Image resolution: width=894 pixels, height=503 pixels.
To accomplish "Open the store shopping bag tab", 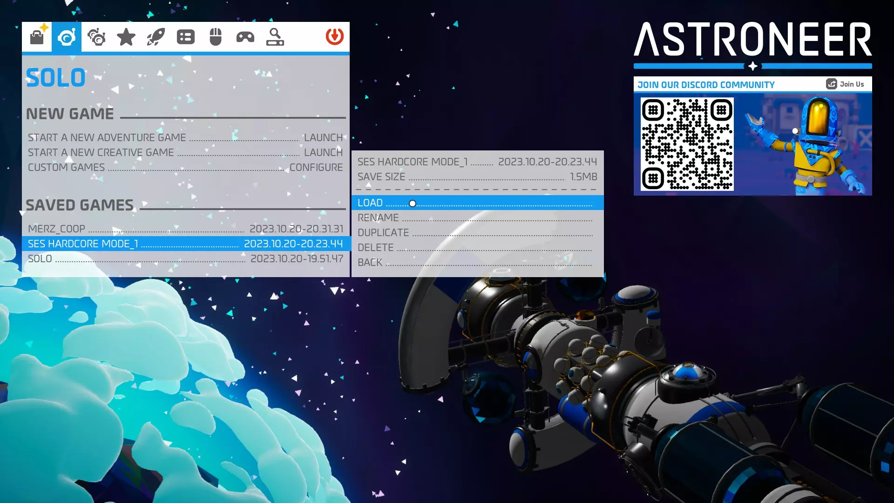I will click(x=37, y=37).
